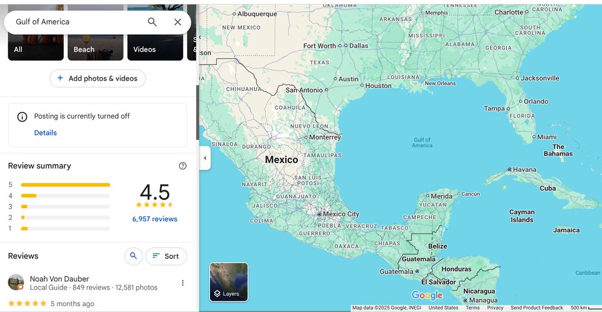The width and height of the screenshot is (602, 312).
Task: Click The Bahamas label
Action: [558, 150]
